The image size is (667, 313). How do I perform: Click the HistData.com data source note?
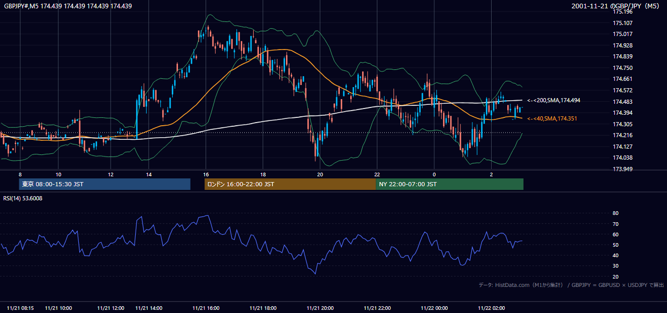coord(571,285)
